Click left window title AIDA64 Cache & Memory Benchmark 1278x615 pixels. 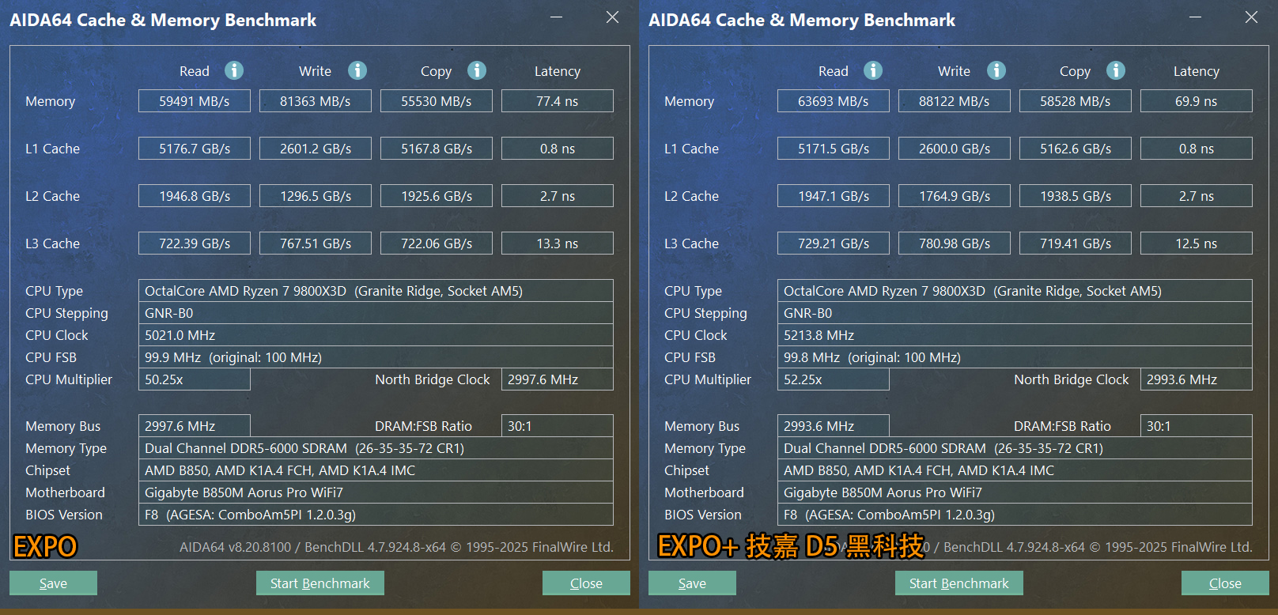click(163, 21)
